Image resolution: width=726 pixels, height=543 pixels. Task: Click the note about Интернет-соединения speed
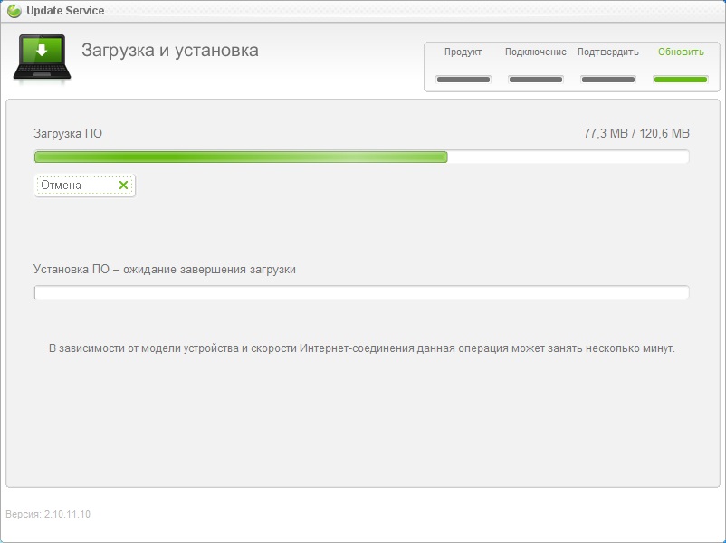point(361,348)
